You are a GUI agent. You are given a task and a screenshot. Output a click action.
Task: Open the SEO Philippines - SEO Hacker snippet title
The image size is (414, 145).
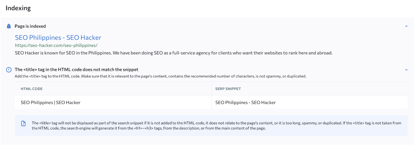(58, 37)
